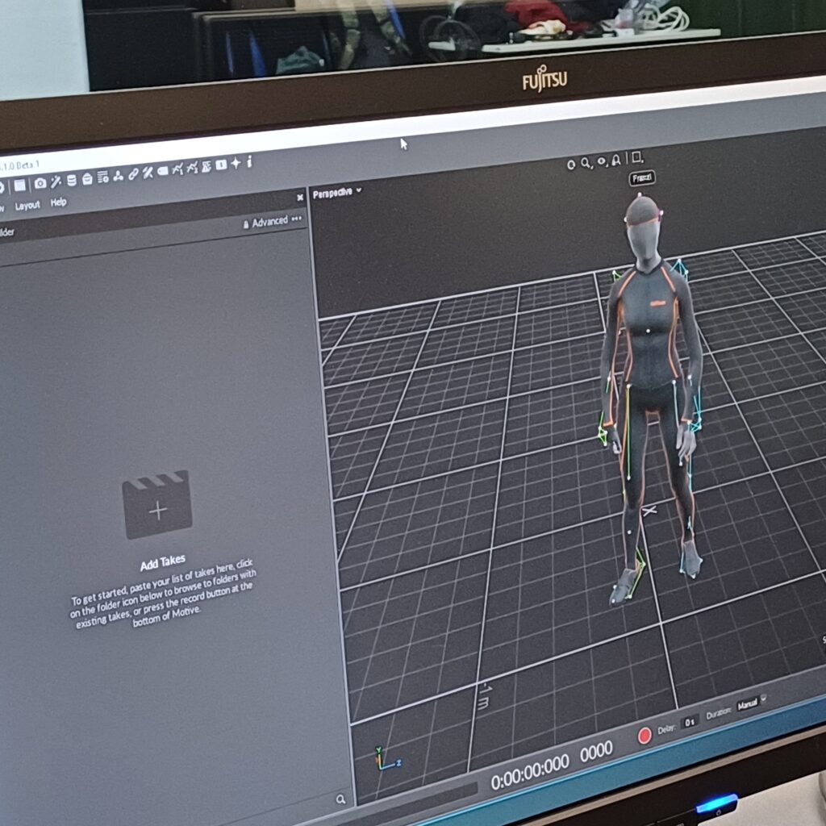The height and width of the screenshot is (826, 826).
Task: Start recording with the red record button
Action: (x=645, y=736)
